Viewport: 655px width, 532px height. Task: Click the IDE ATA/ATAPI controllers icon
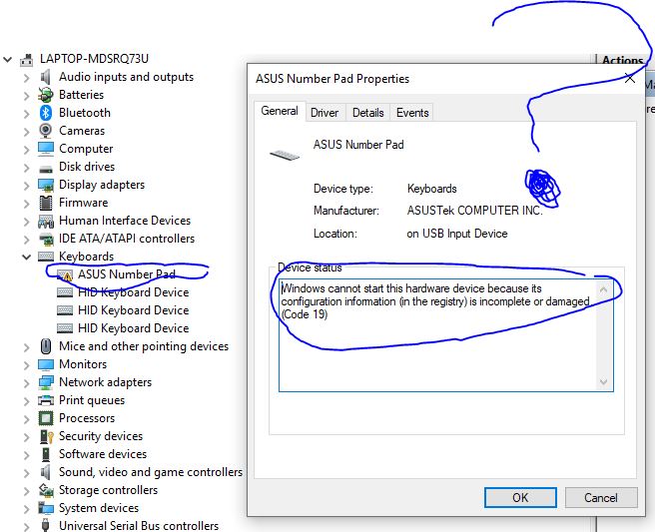46,240
